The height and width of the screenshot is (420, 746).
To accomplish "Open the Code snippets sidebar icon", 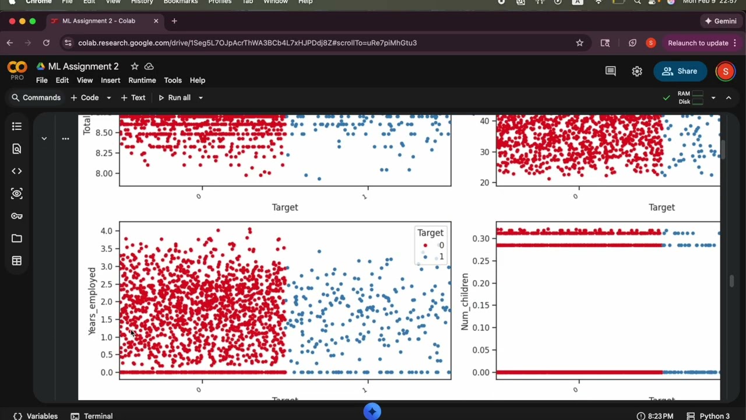I will (x=17, y=171).
